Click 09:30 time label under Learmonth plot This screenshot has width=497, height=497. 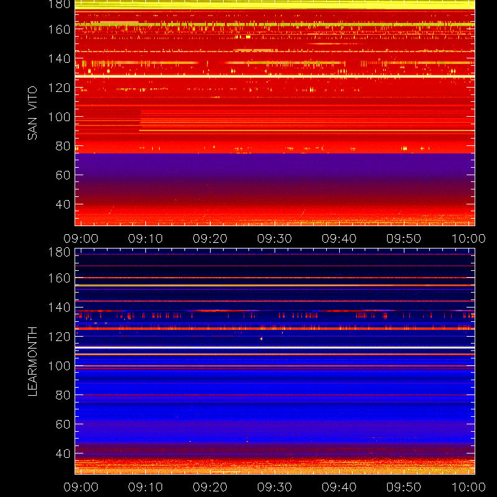click(x=275, y=487)
